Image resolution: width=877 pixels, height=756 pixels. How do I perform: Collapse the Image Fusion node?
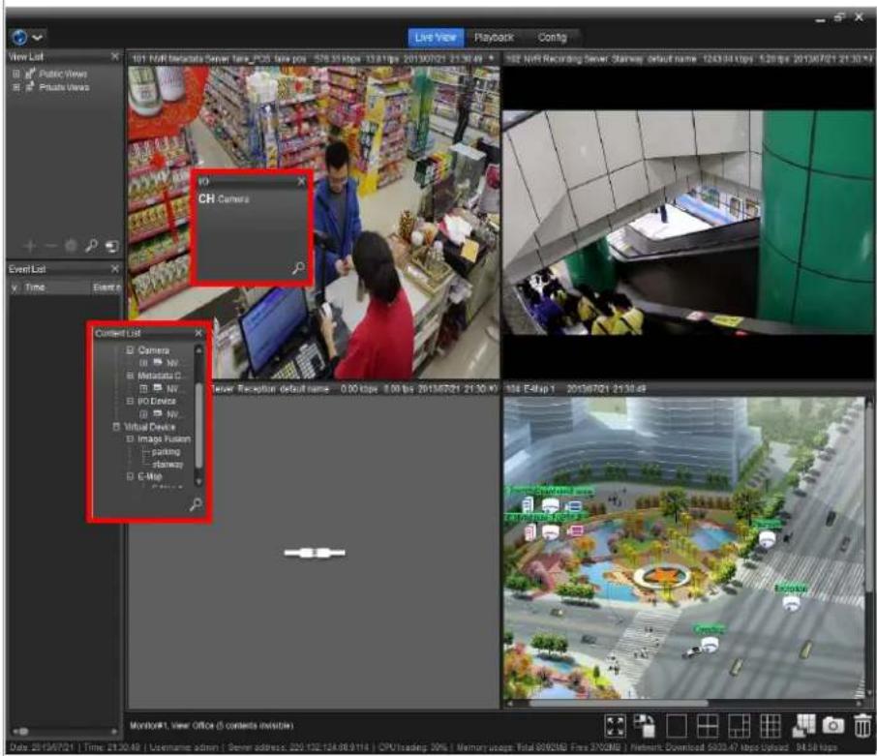tap(130, 438)
